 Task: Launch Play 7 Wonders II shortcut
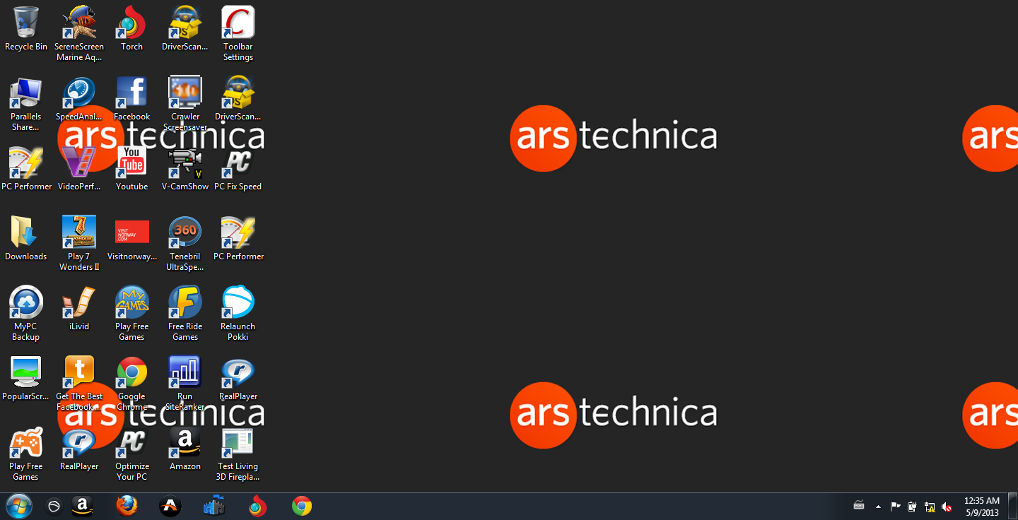pyautogui.click(x=79, y=244)
